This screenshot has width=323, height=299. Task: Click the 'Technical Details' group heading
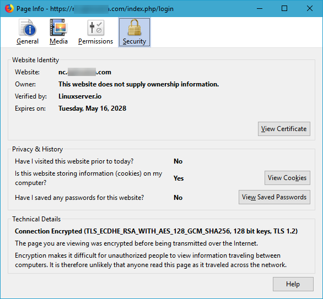click(x=36, y=219)
